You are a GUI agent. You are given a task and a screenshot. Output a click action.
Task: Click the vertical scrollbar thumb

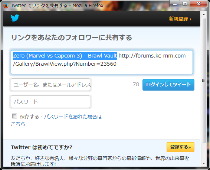tap(204, 81)
